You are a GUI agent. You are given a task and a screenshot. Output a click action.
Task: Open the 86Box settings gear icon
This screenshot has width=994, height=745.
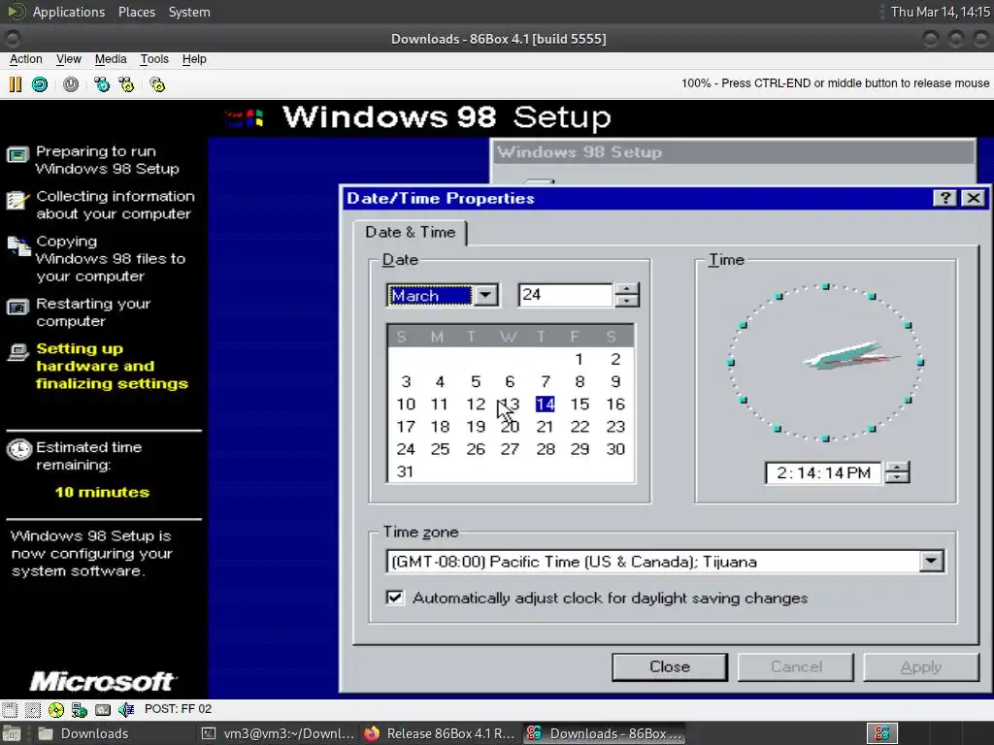157,84
